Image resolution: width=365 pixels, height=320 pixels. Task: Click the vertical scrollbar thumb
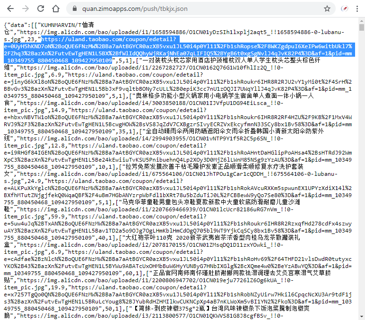362,27
